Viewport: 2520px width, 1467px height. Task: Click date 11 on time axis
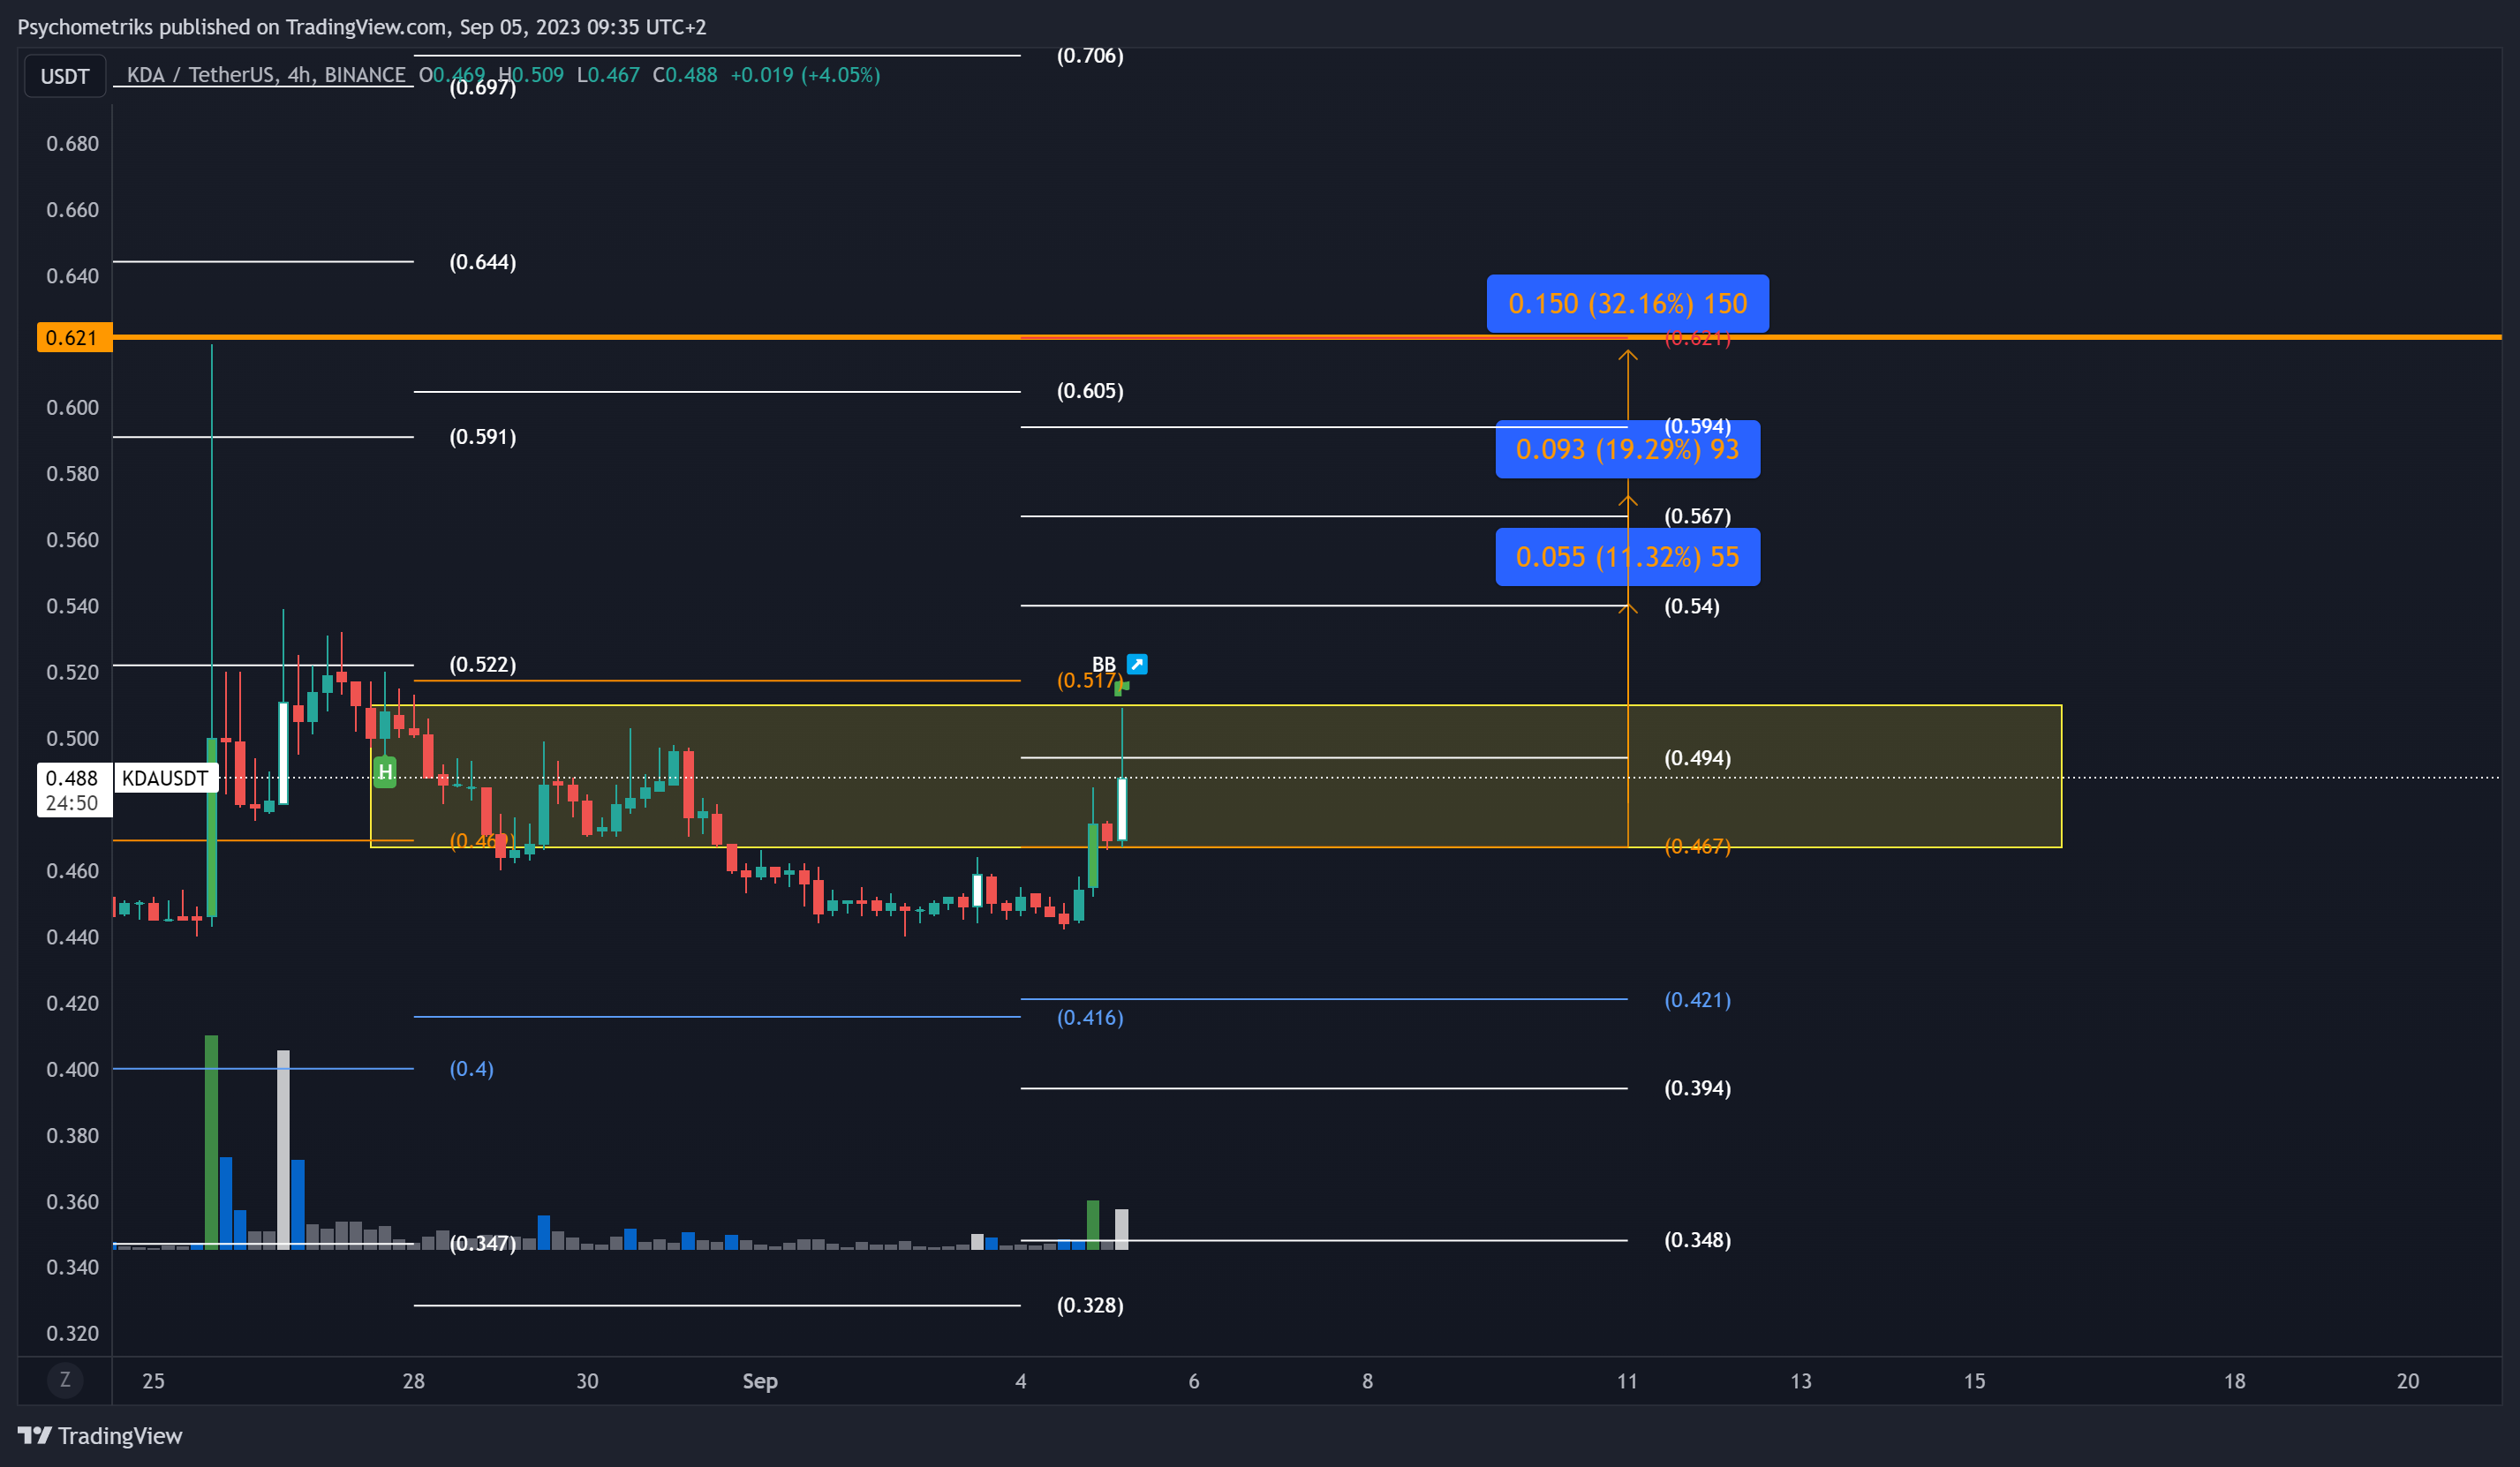1627,1381
